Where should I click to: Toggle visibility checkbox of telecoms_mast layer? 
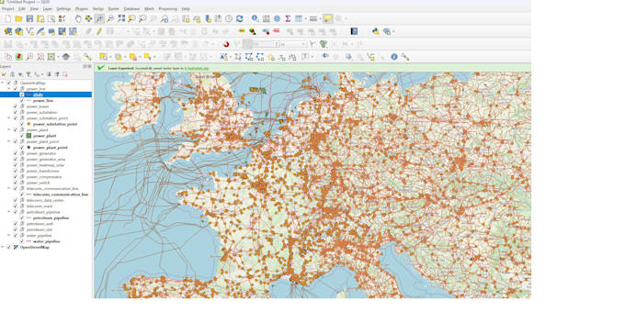point(16,206)
